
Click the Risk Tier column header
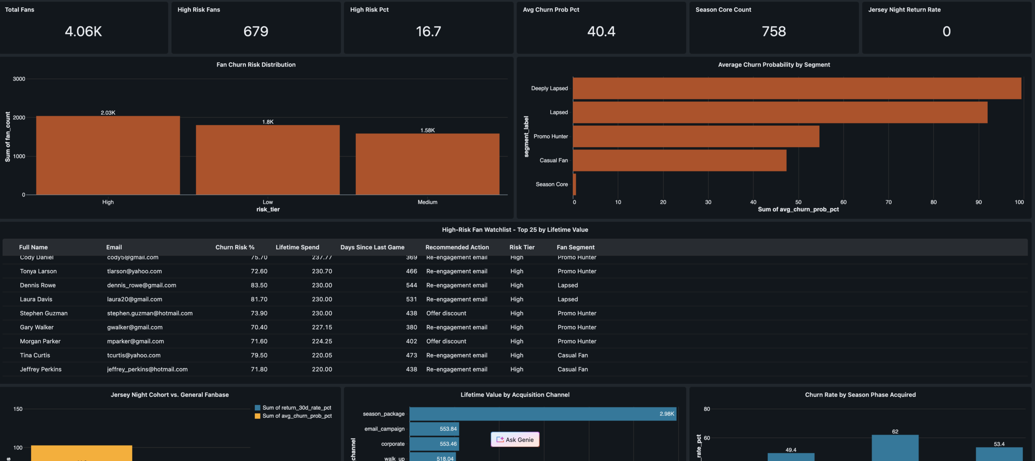pyautogui.click(x=522, y=247)
